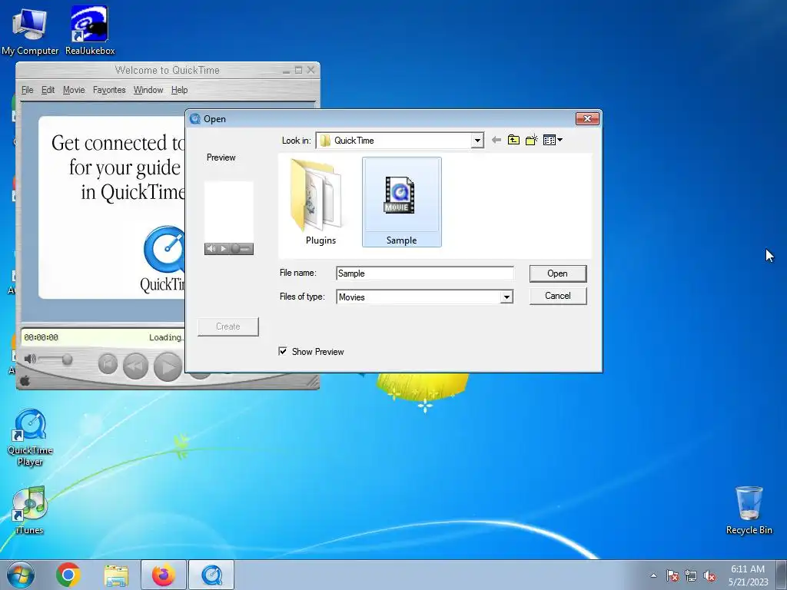
Task: Open the QuickTime Edit menu
Action: click(48, 90)
